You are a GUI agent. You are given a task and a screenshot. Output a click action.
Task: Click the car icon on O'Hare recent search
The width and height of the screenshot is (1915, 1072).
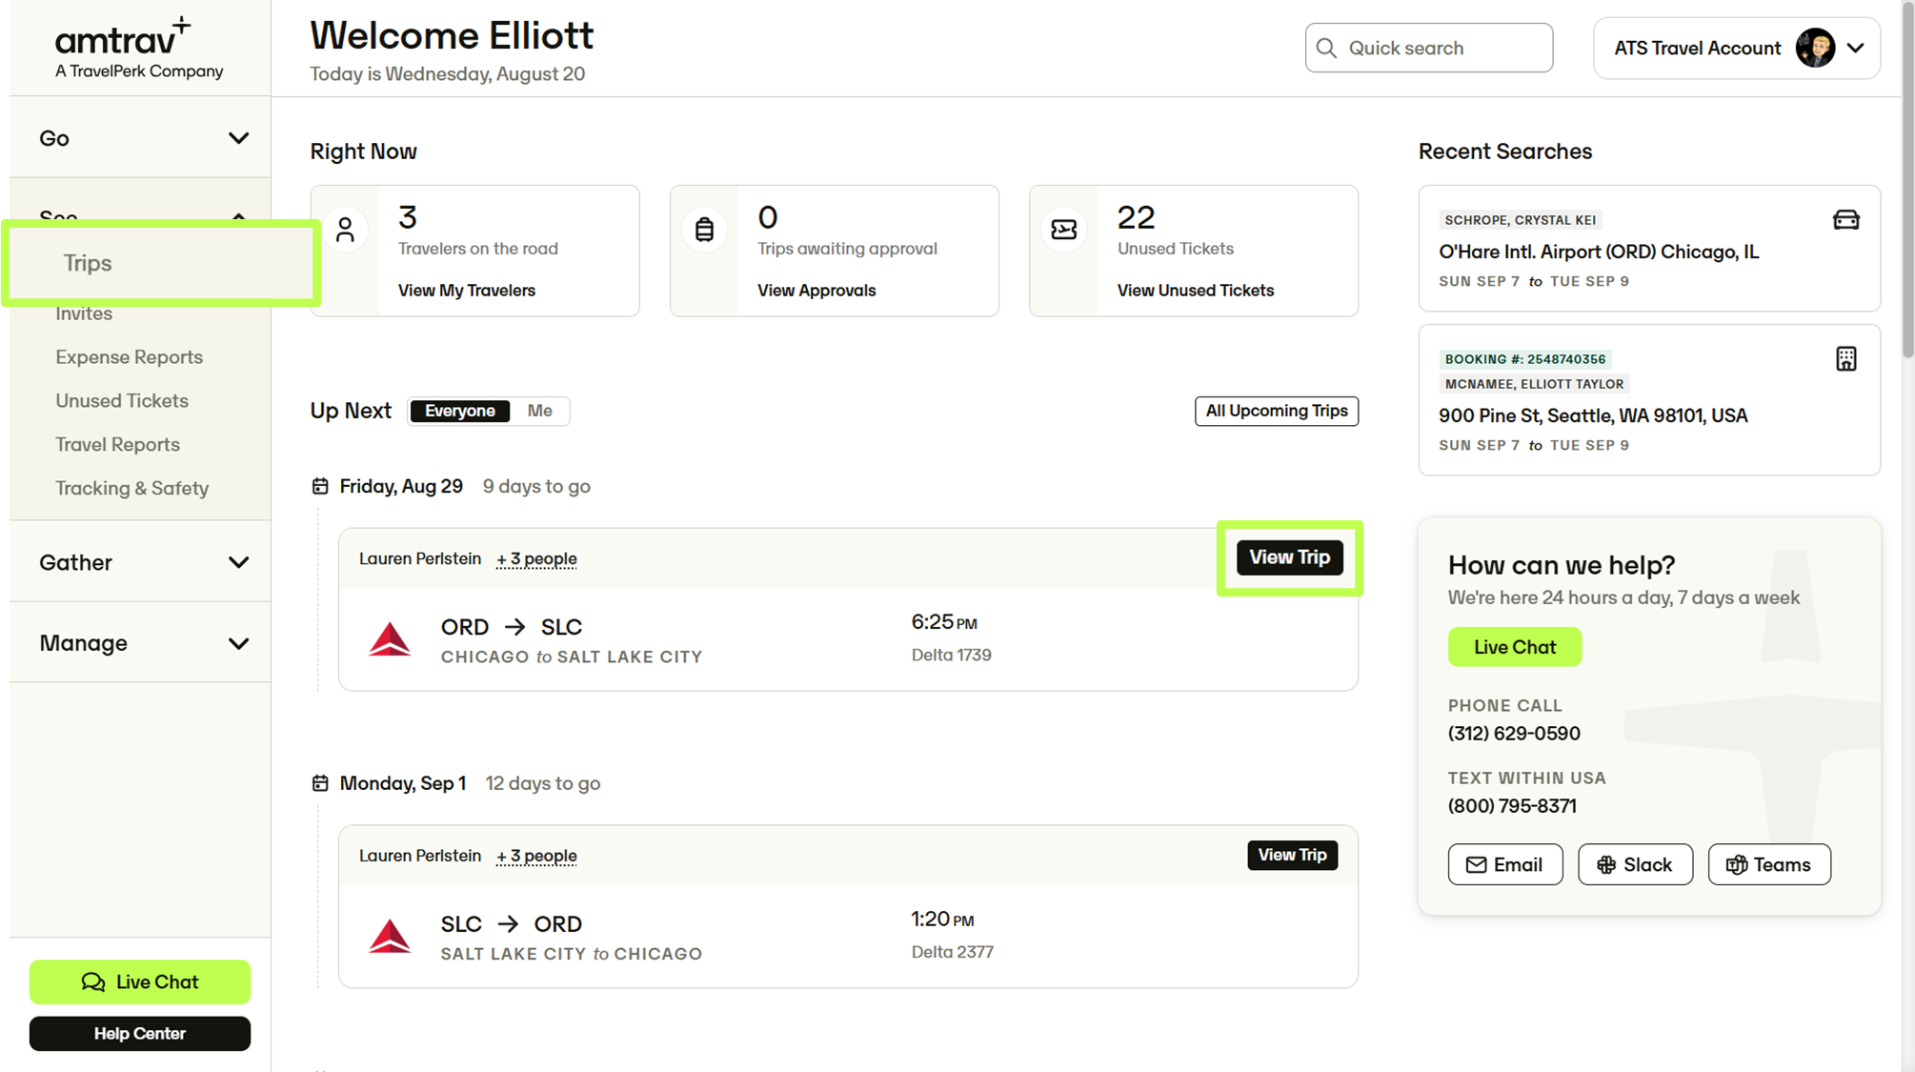click(x=1845, y=220)
